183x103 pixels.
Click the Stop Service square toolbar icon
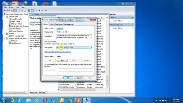(x=40, y=11)
